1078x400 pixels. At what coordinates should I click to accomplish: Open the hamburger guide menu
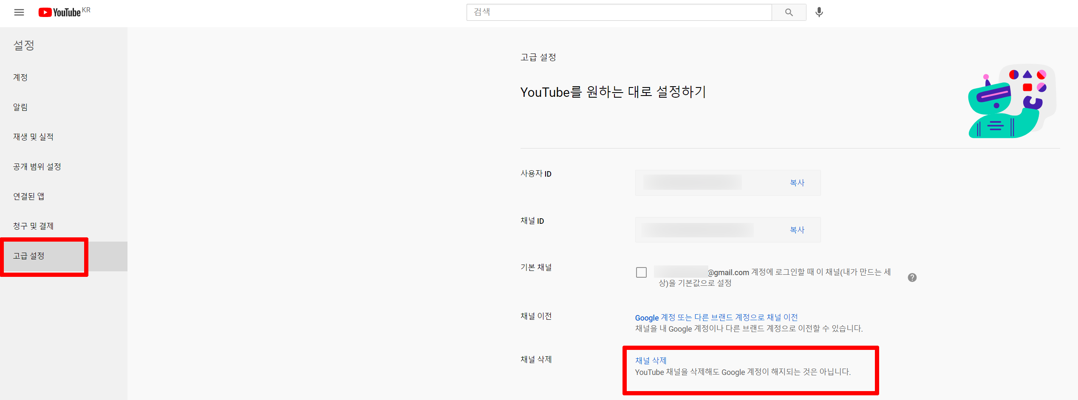coord(19,12)
